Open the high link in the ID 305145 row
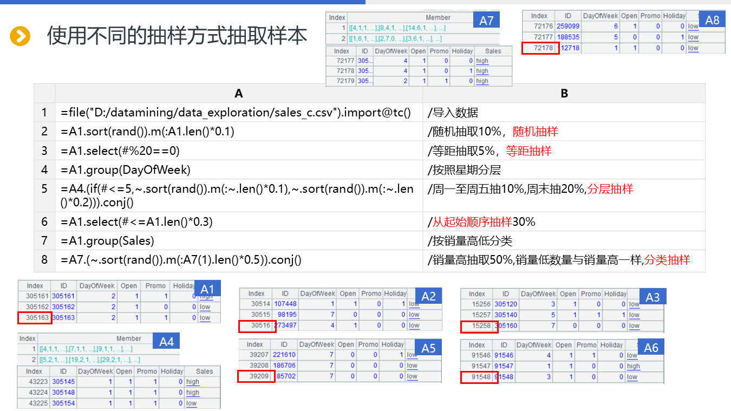This screenshot has width=731, height=411. click(x=193, y=382)
